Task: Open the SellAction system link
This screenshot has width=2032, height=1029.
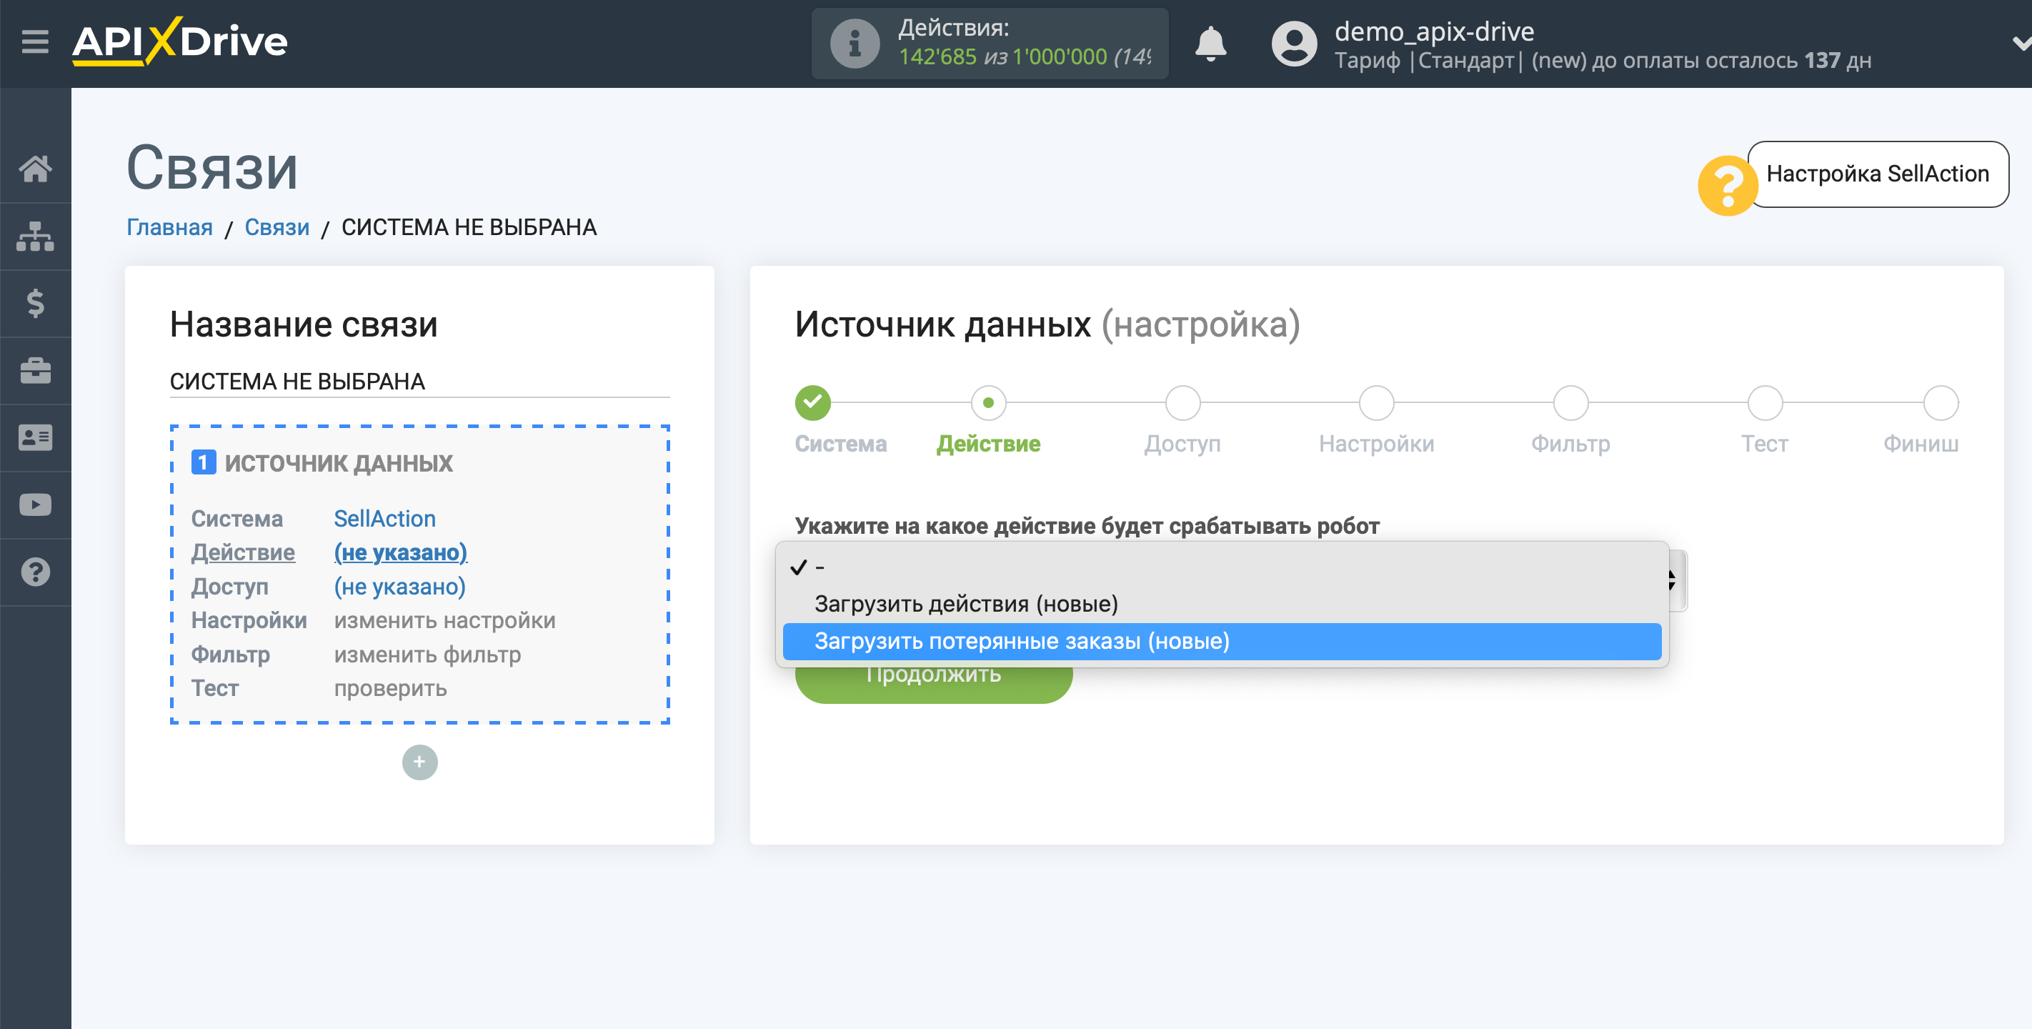Action: [384, 519]
